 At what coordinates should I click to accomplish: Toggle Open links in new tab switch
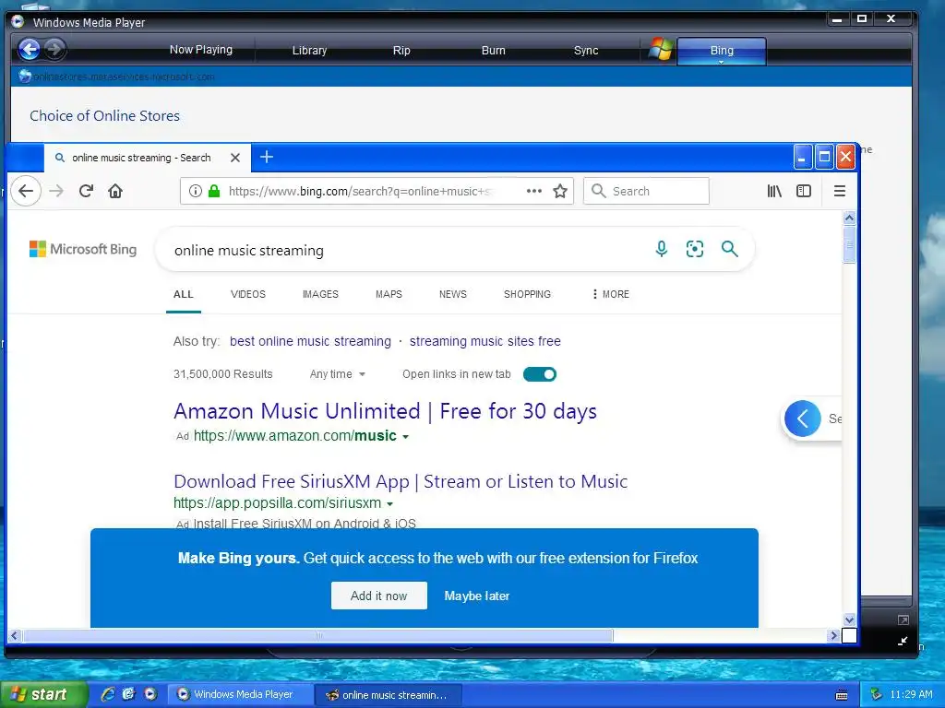[539, 374]
